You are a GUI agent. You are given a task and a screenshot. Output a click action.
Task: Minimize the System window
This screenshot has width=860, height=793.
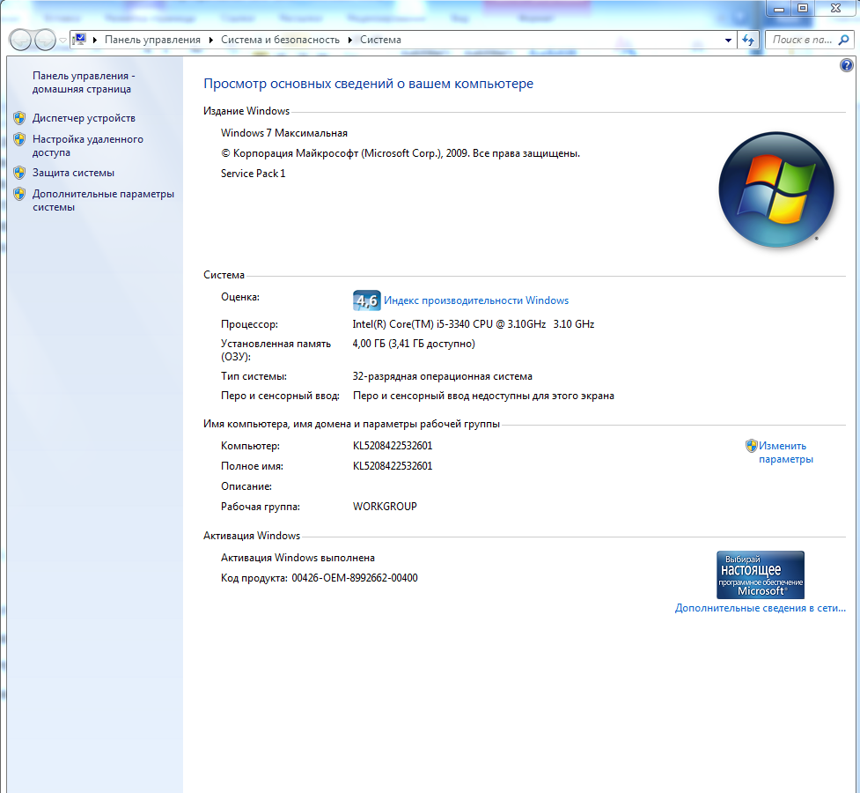[779, 8]
